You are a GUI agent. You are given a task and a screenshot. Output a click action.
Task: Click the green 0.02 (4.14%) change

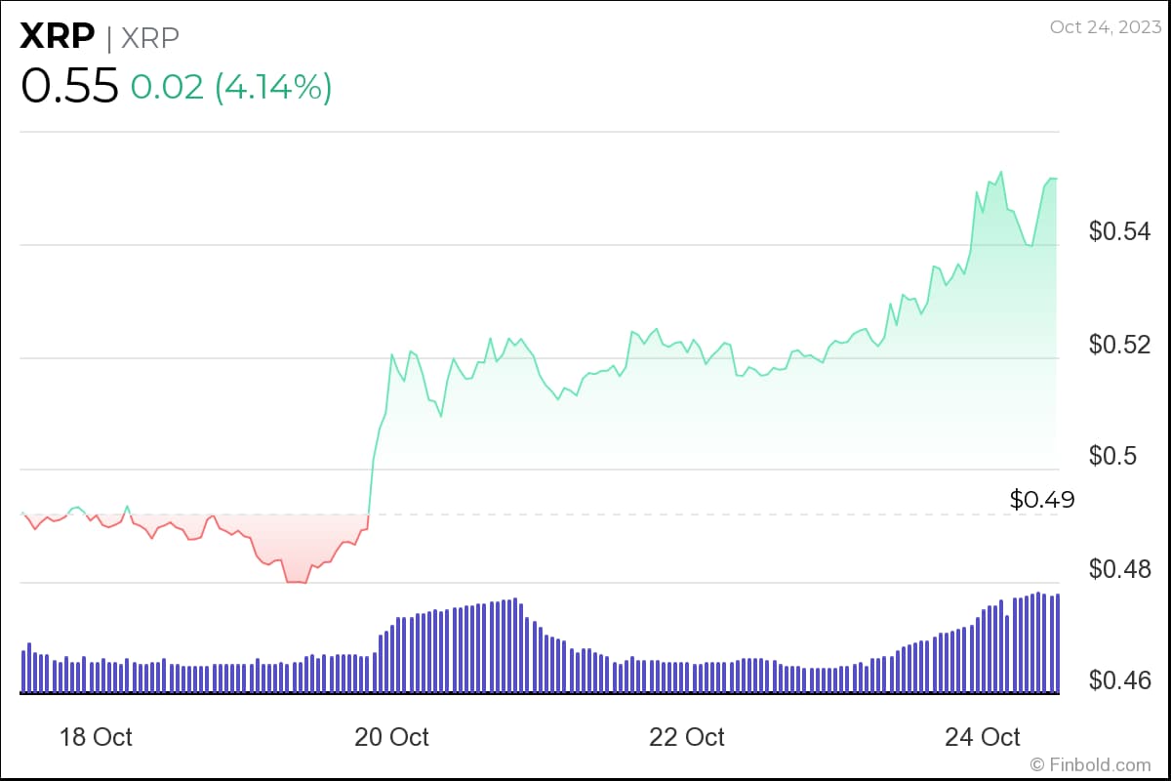pos(231,87)
